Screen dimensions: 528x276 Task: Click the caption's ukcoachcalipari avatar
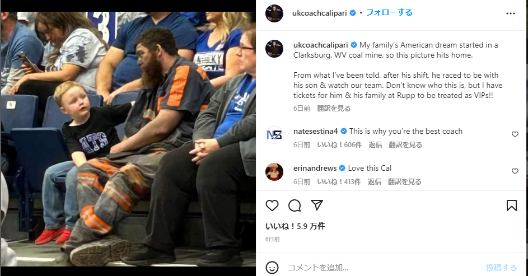274,49
